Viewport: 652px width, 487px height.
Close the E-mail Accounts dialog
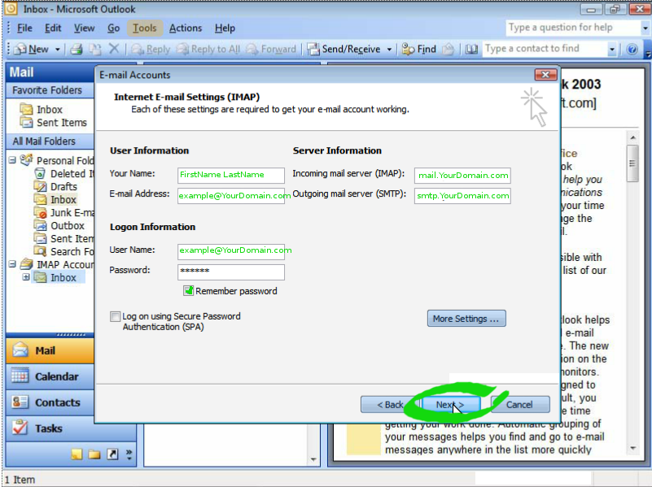coord(545,75)
